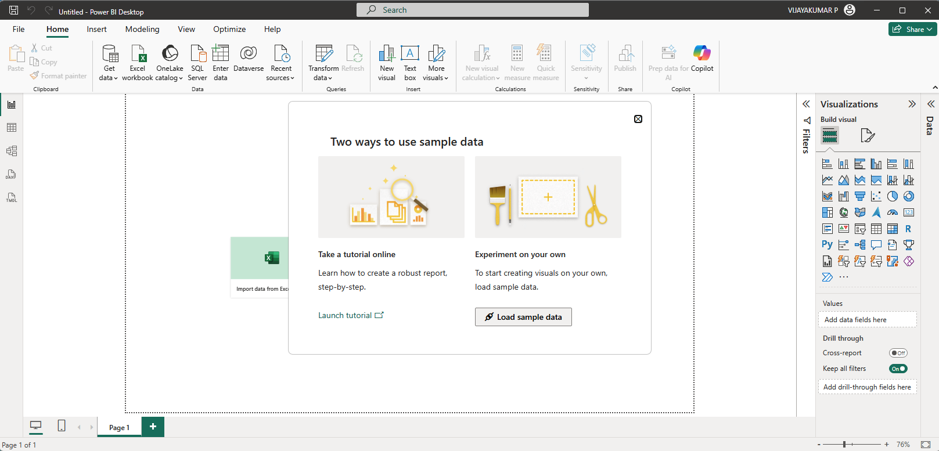Choose the R script visual icon
The height and width of the screenshot is (451, 939).
coord(908,229)
